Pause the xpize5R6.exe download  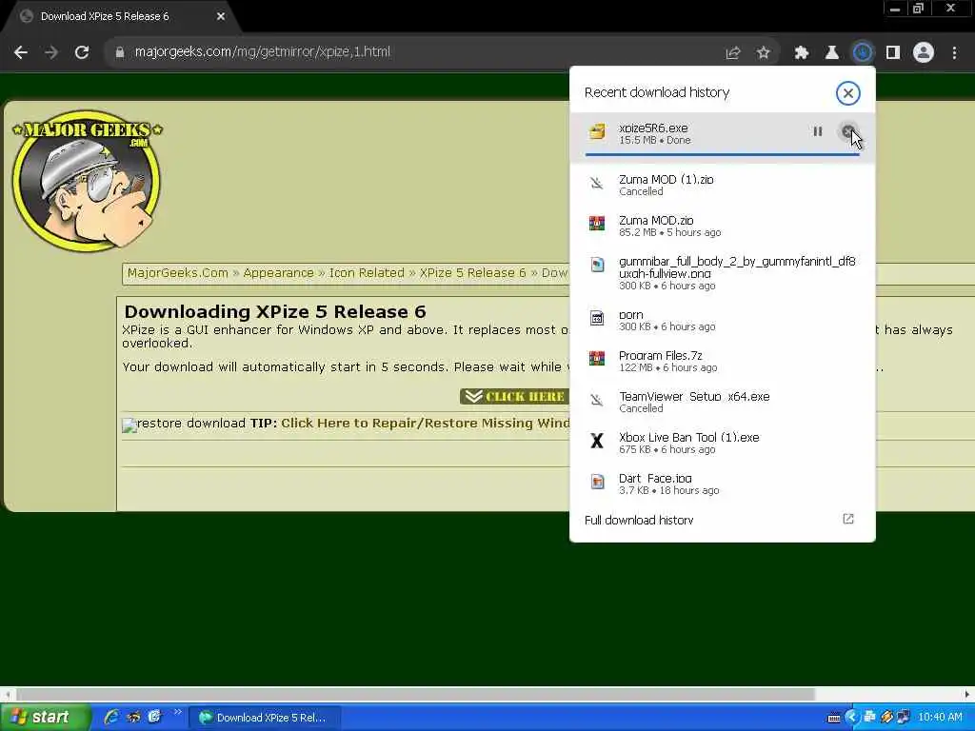pyautogui.click(x=818, y=131)
